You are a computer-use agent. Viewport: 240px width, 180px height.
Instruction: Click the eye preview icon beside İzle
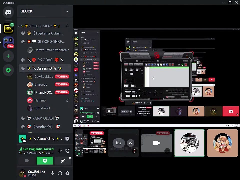131,143
